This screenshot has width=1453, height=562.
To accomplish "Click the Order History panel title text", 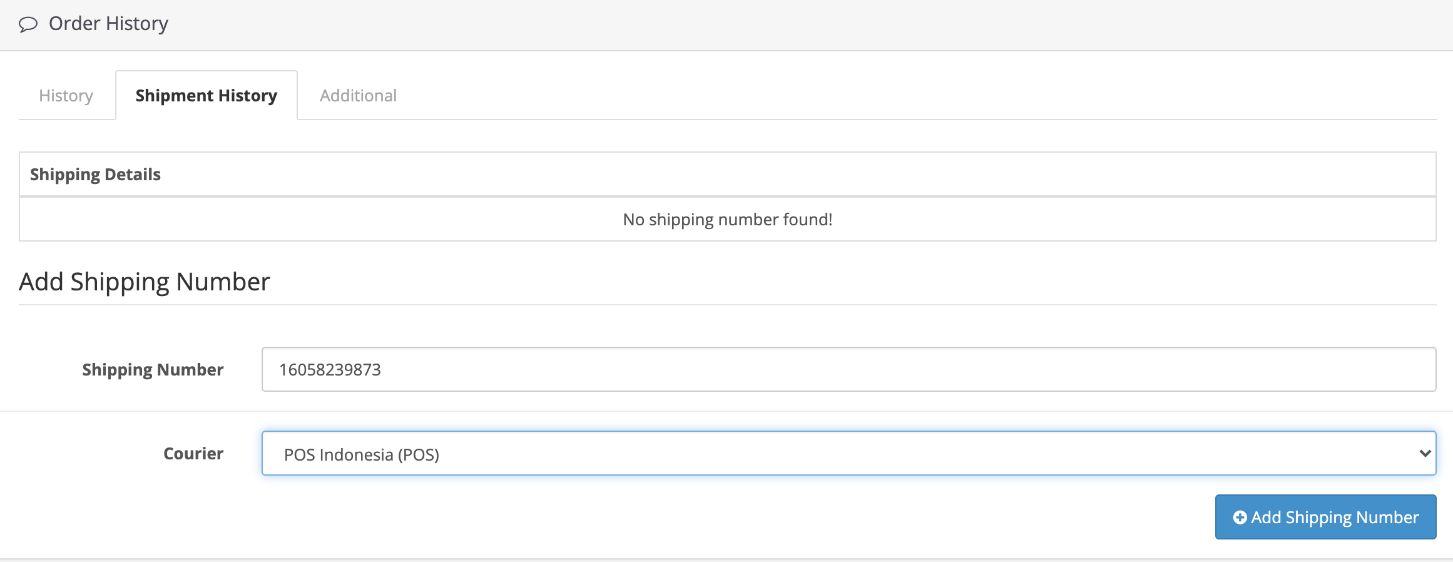I will [x=108, y=24].
